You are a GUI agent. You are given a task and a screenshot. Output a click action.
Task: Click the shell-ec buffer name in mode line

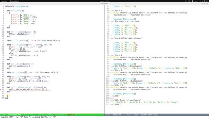click(117, 115)
